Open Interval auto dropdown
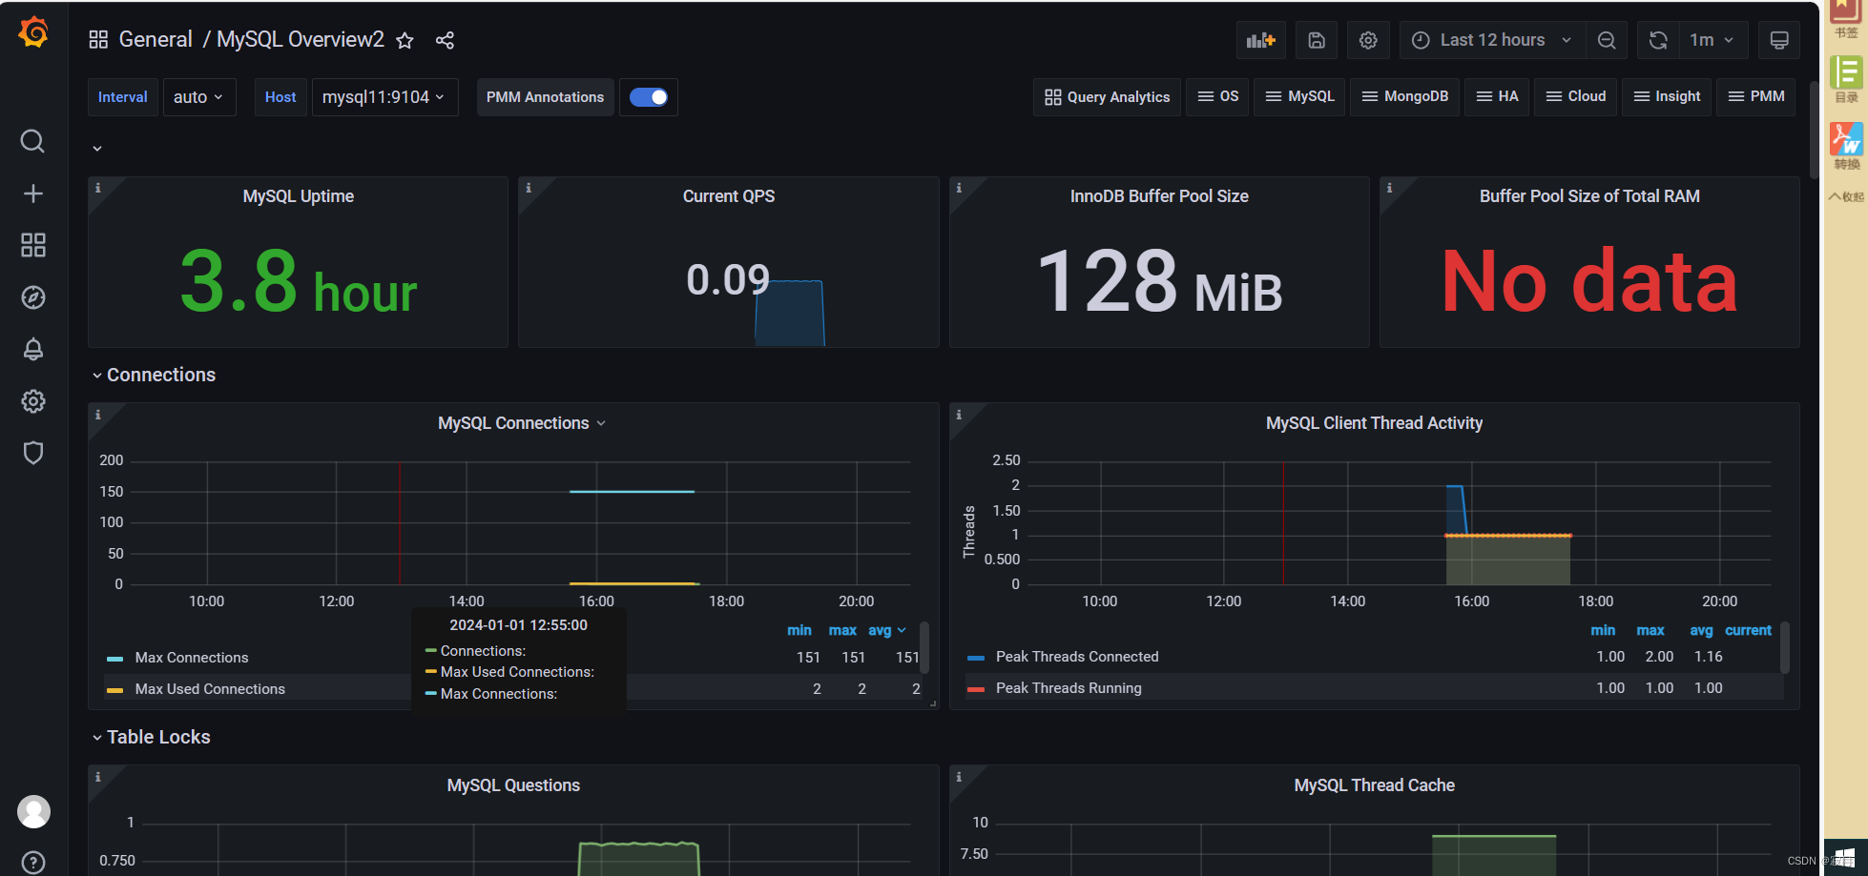 coord(199,97)
